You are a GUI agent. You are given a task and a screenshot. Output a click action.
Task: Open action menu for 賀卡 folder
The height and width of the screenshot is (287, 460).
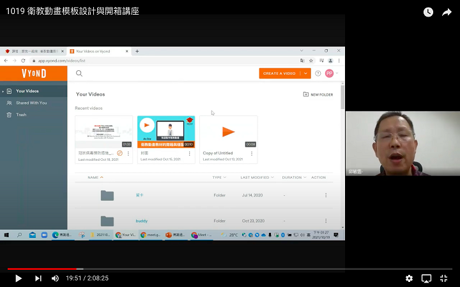click(326, 195)
